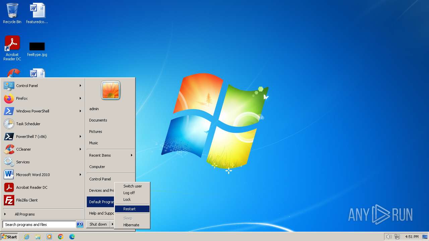Select Acrobat Reader DC desktop shortcut

click(12, 48)
